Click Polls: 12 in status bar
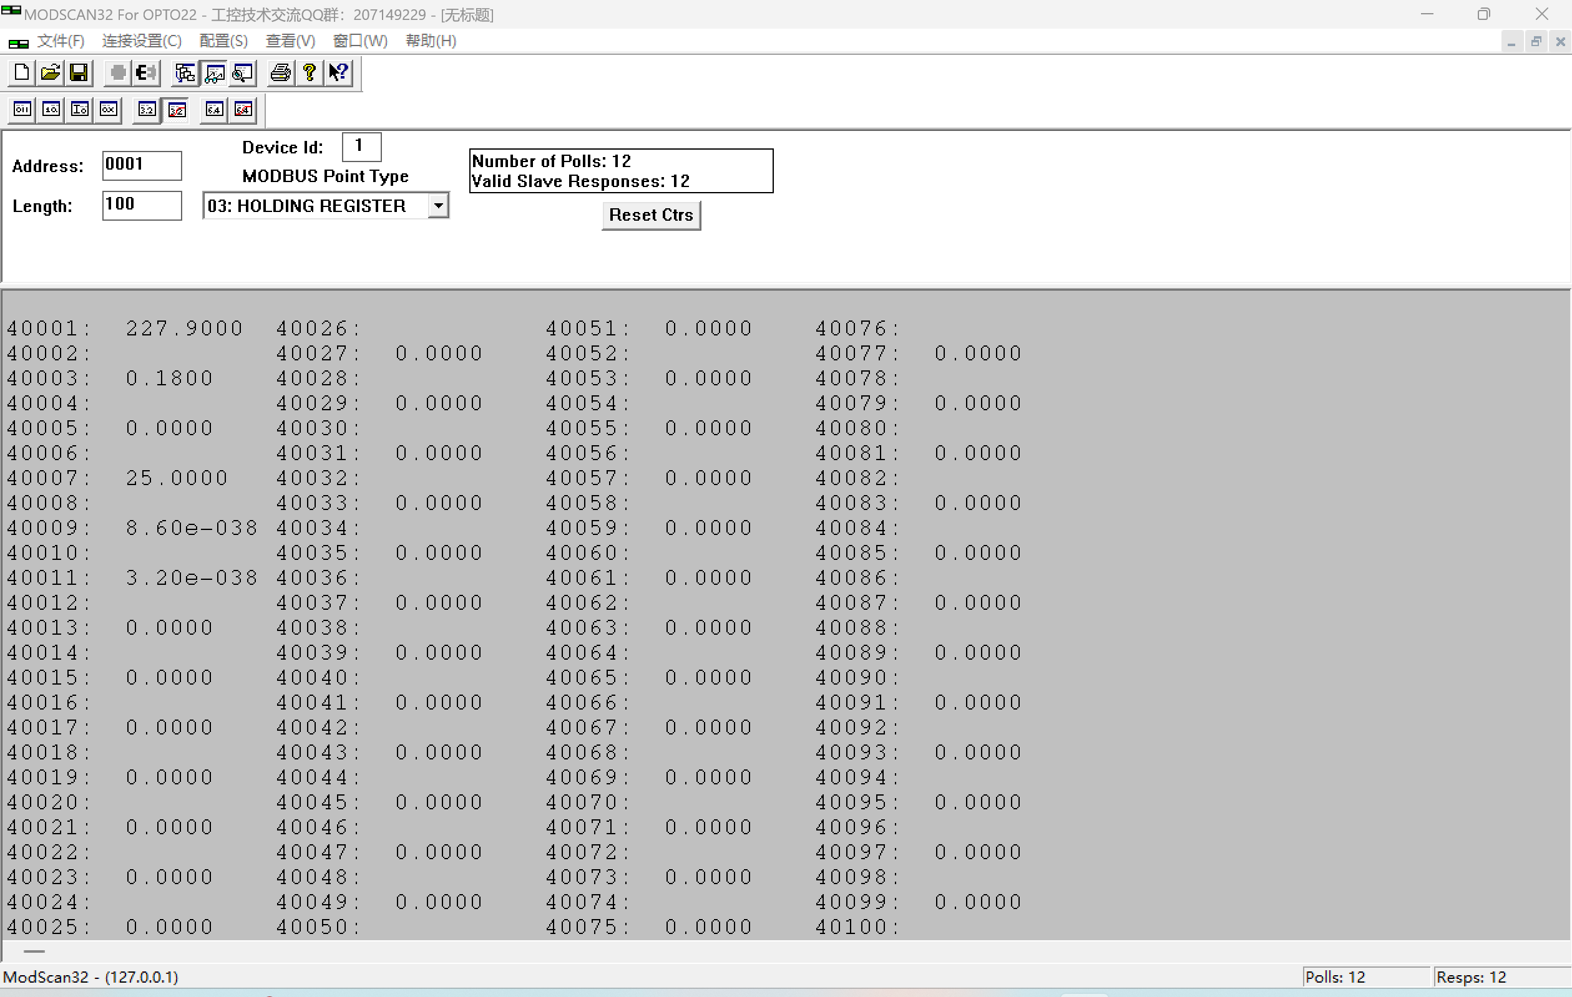Image resolution: width=1572 pixels, height=997 pixels. pos(1335,977)
